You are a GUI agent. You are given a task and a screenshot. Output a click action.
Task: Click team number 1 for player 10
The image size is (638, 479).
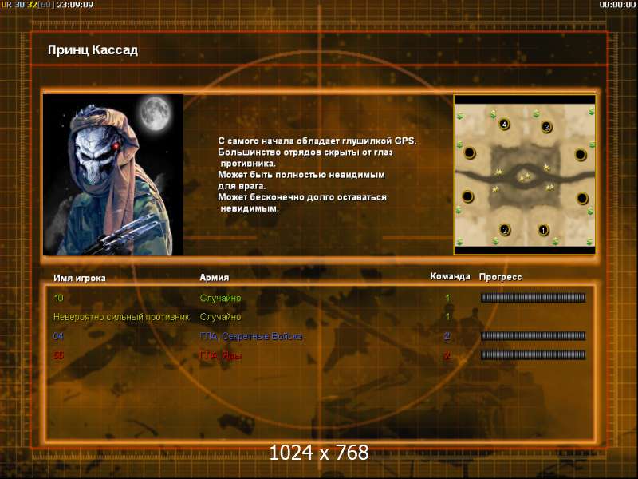click(447, 298)
